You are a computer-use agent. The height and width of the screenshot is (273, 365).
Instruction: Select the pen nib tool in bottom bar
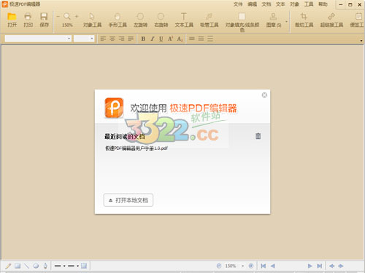click(45, 266)
